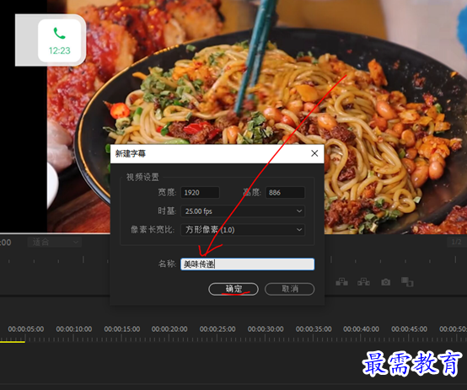
Task: Open the 时基 25.00 fps dropdown
Action: 243,211
